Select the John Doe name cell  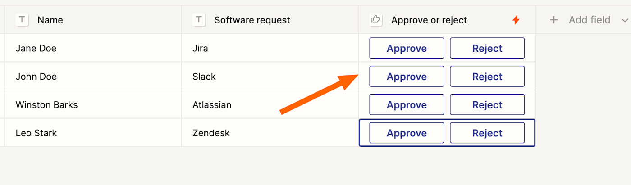pyautogui.click(x=93, y=77)
